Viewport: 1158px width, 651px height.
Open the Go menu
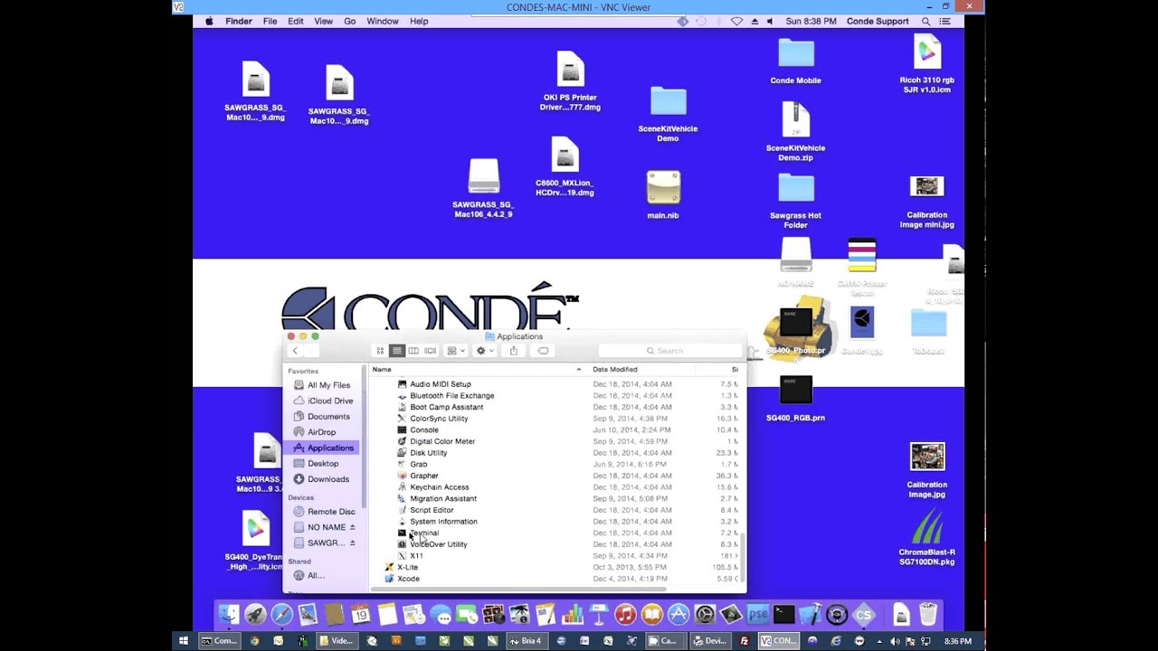[x=349, y=21]
